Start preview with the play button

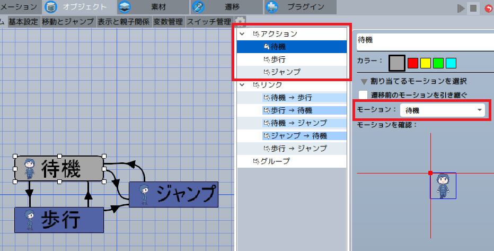pyautogui.click(x=461, y=8)
